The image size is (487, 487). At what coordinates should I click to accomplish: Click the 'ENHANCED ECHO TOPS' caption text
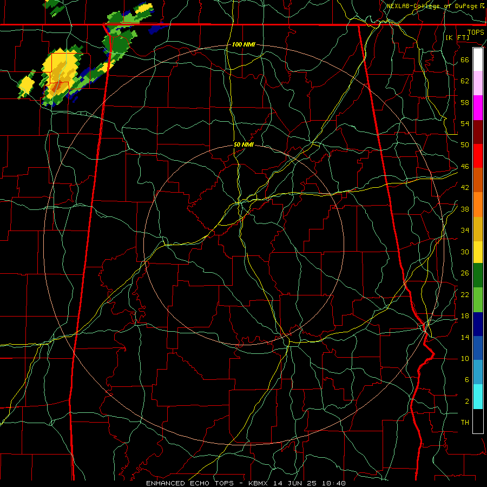(190, 483)
